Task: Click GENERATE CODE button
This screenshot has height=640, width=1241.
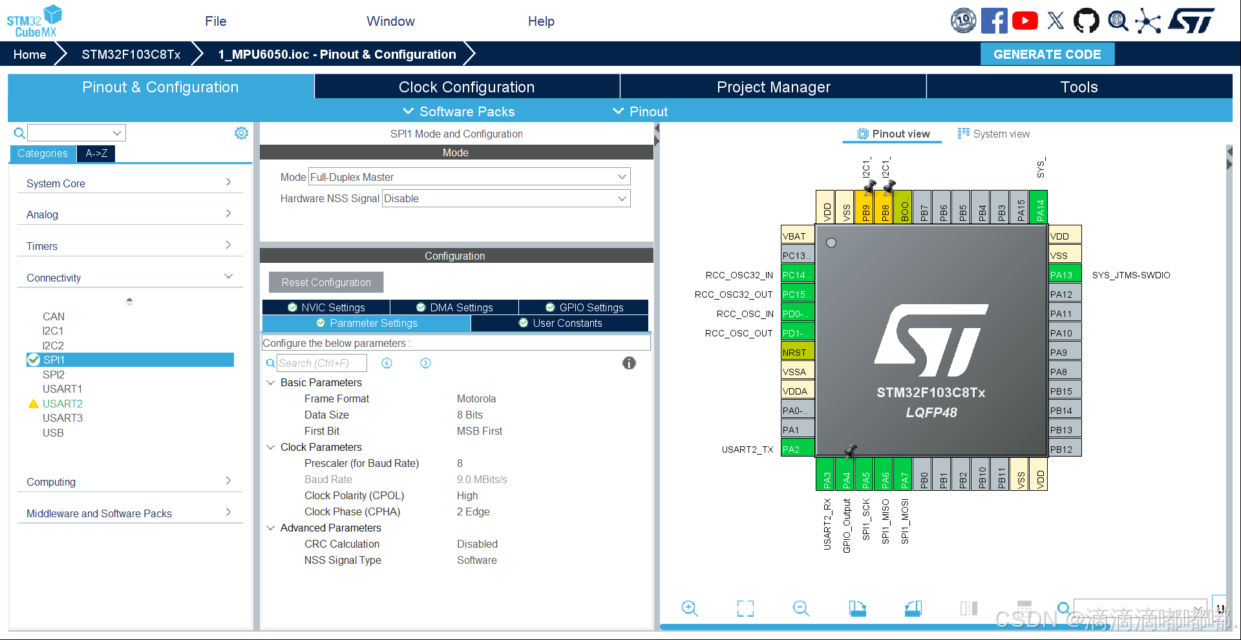Action: click(x=1047, y=54)
